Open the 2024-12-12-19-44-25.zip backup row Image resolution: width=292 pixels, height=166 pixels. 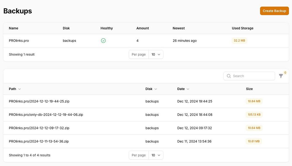coord(39,101)
